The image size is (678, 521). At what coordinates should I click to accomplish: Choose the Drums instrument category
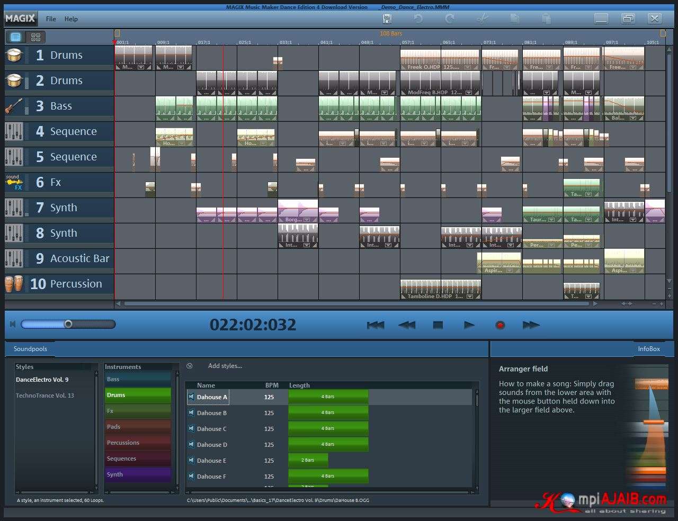(138, 395)
